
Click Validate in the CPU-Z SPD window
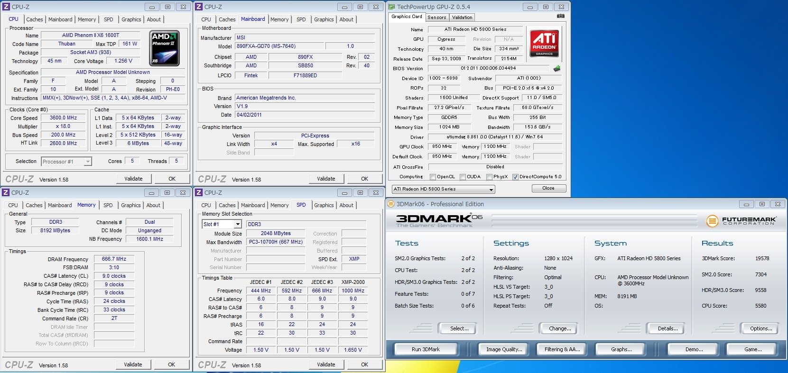326,364
